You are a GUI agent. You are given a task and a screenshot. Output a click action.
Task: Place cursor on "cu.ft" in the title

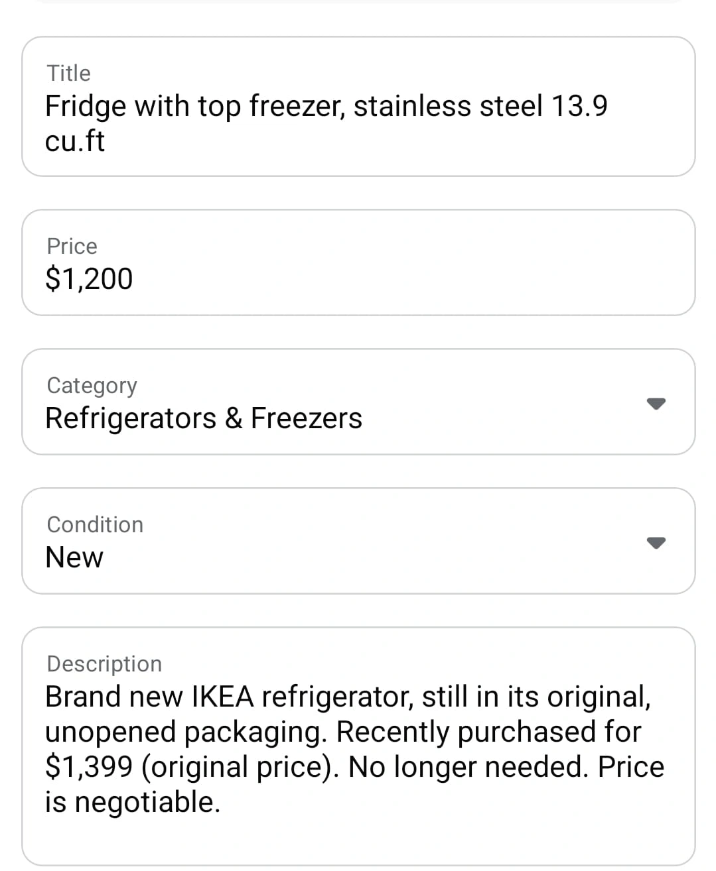click(x=75, y=141)
